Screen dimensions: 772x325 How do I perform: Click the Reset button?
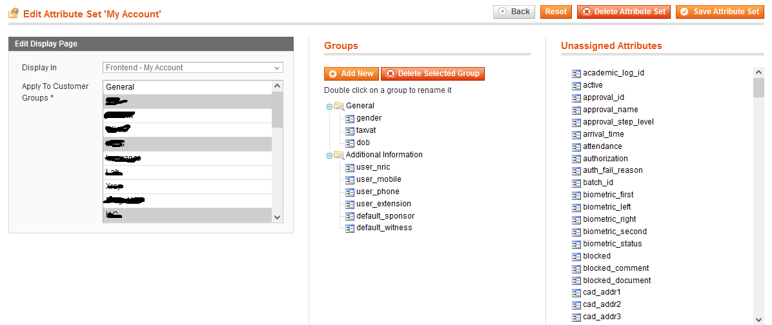click(556, 12)
